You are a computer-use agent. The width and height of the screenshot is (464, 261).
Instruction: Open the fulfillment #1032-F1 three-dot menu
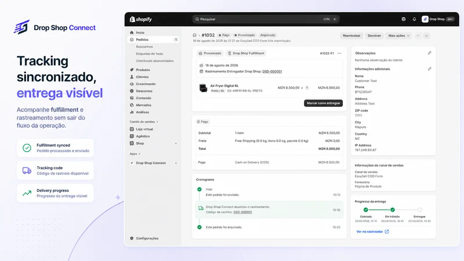[339, 53]
